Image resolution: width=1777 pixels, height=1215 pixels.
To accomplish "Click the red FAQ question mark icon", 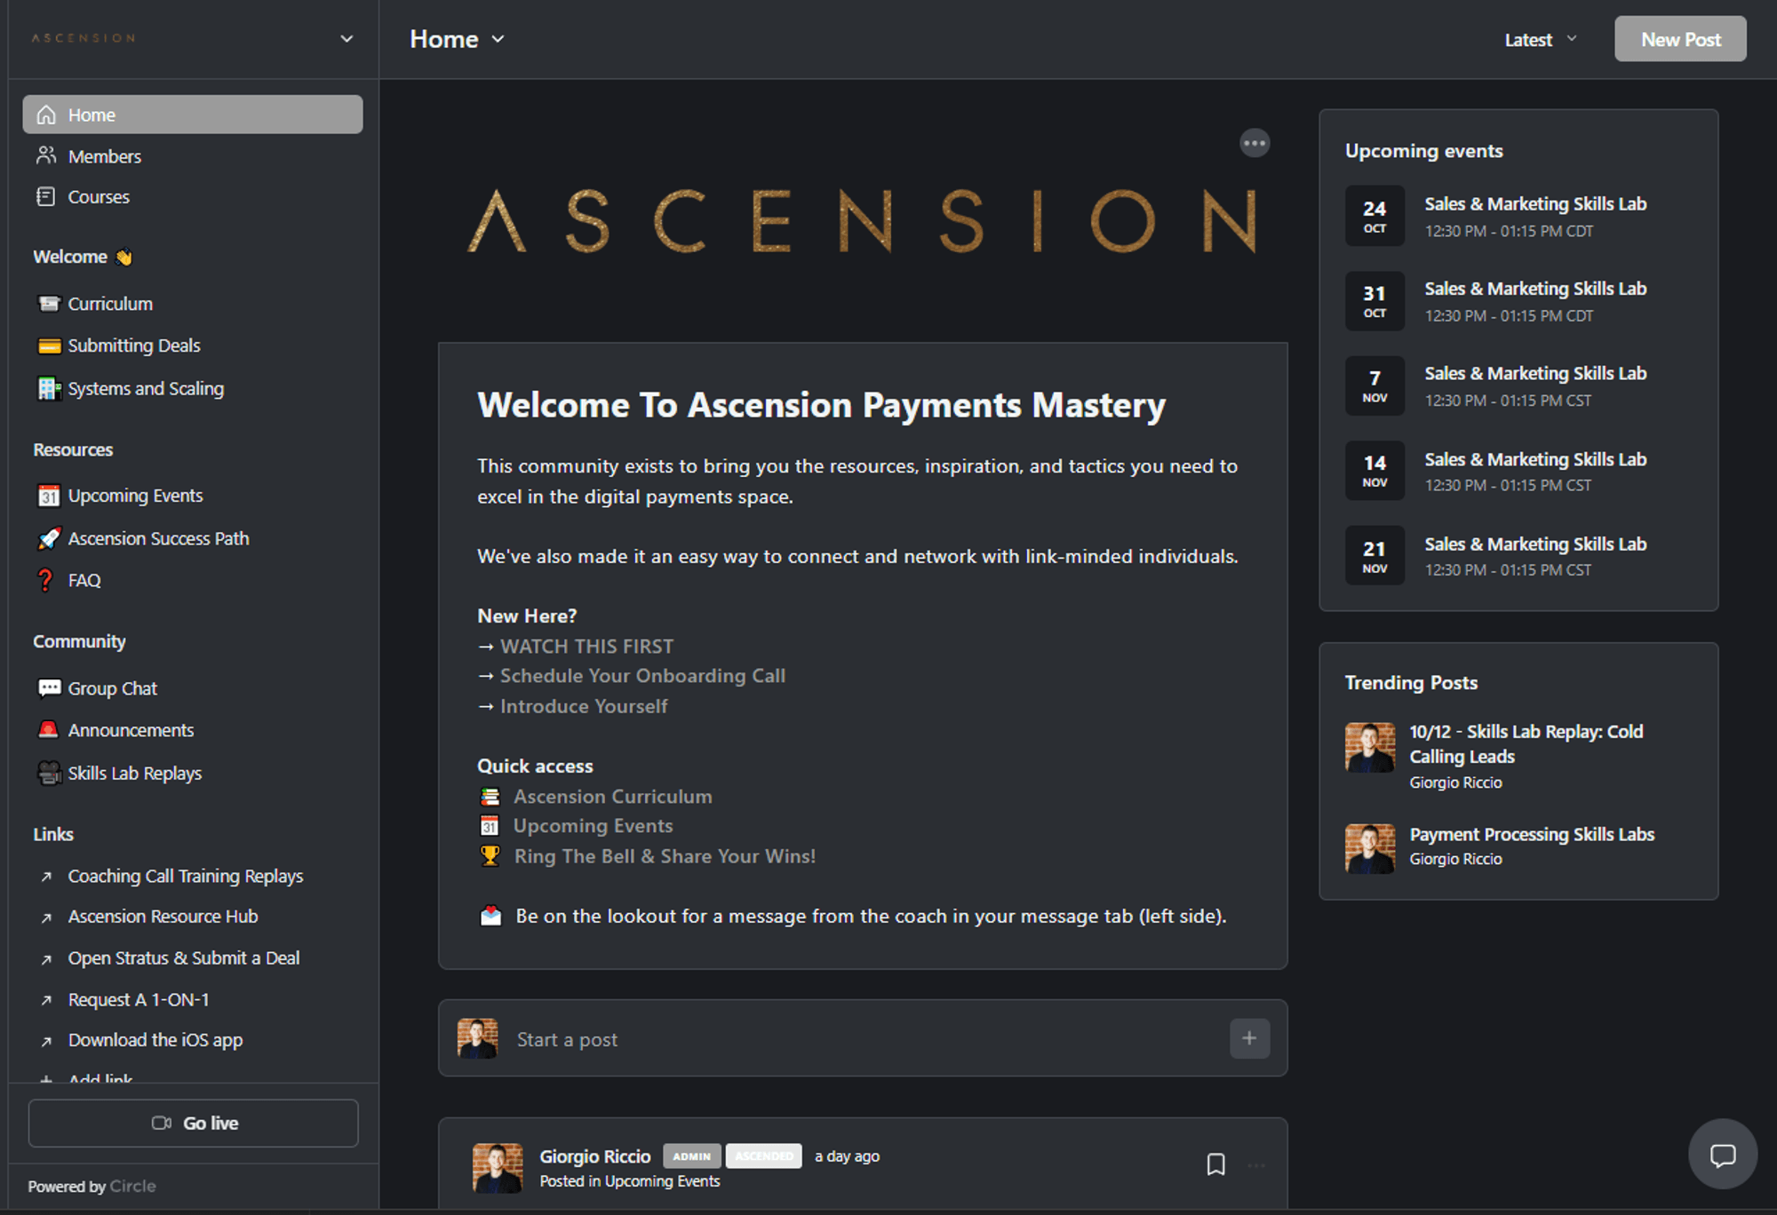I will pyautogui.click(x=46, y=580).
